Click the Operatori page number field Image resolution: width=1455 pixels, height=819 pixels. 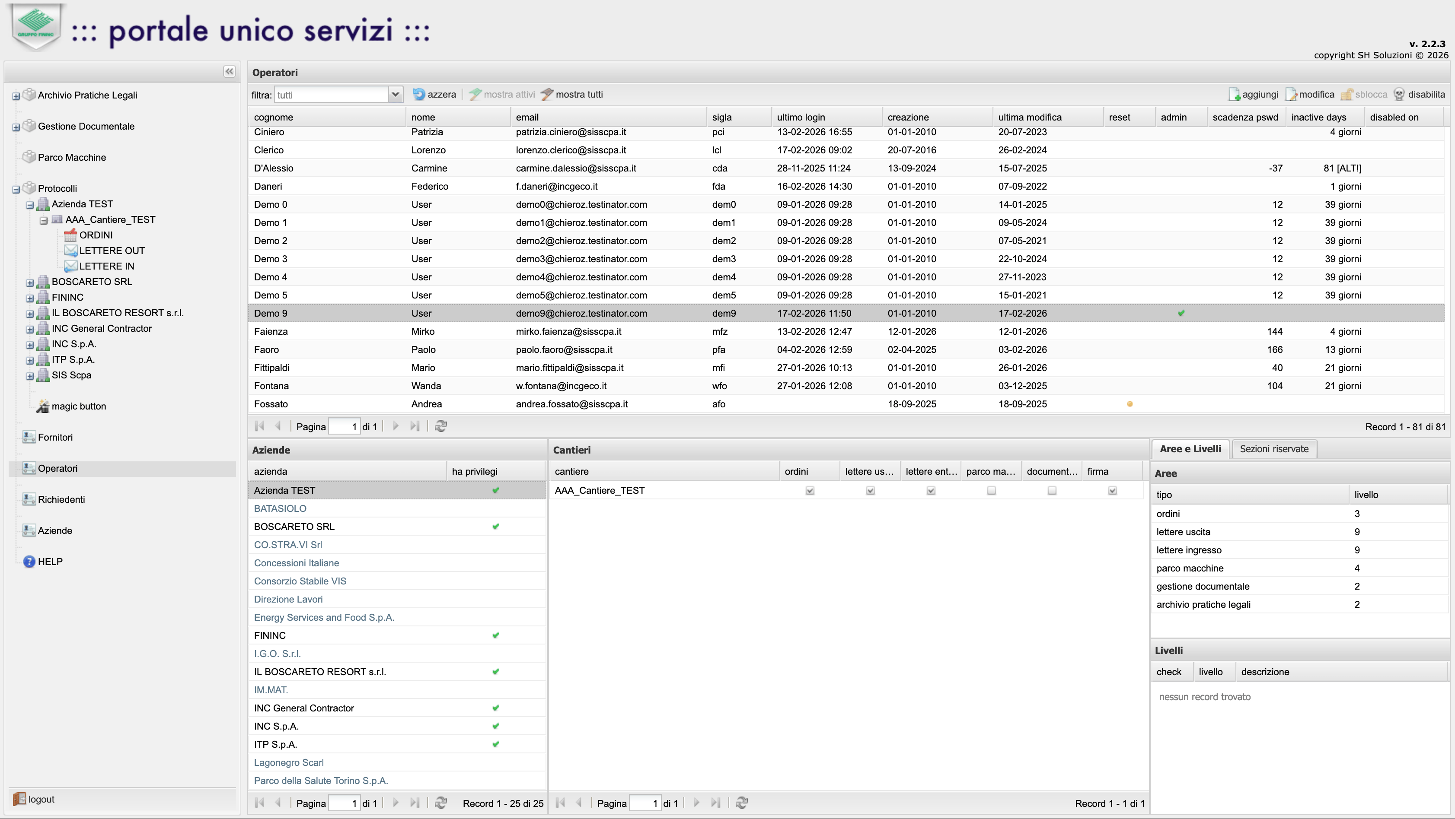click(344, 426)
